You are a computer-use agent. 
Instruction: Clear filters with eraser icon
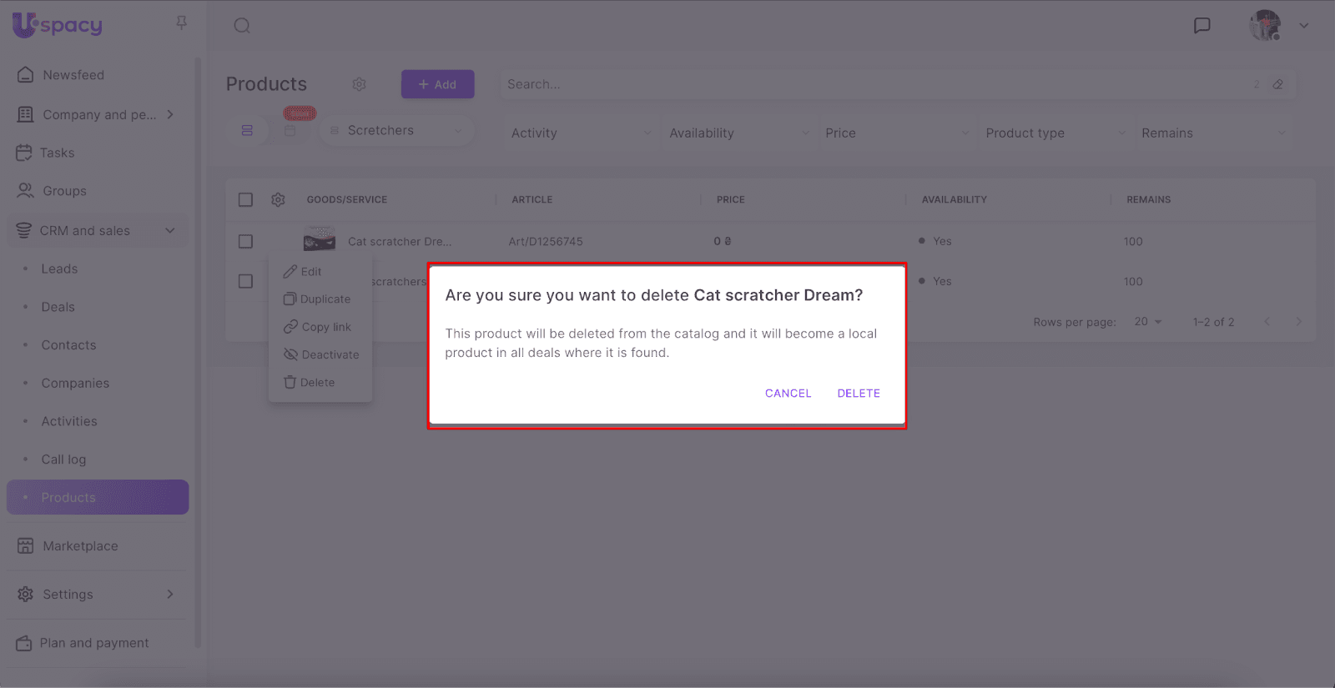pos(1277,84)
